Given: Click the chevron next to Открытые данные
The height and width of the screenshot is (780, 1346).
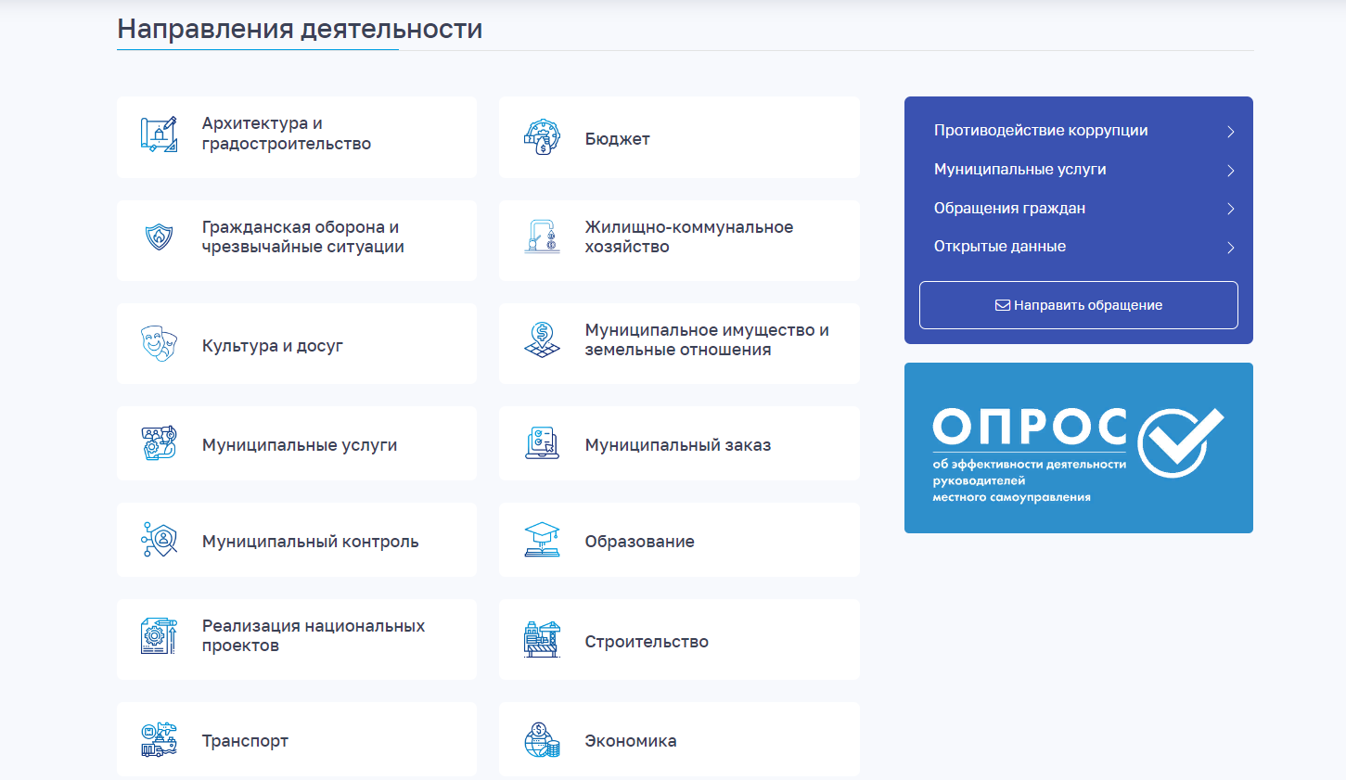Looking at the screenshot, I should [x=1230, y=248].
